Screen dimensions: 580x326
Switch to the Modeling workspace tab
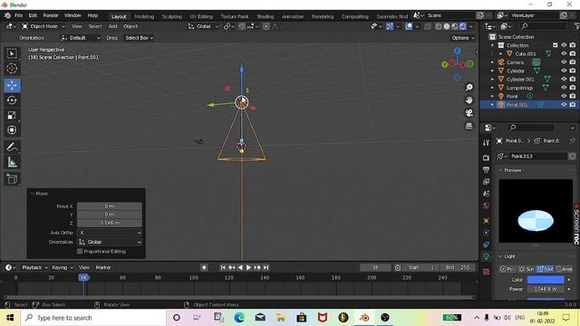pyautogui.click(x=144, y=16)
